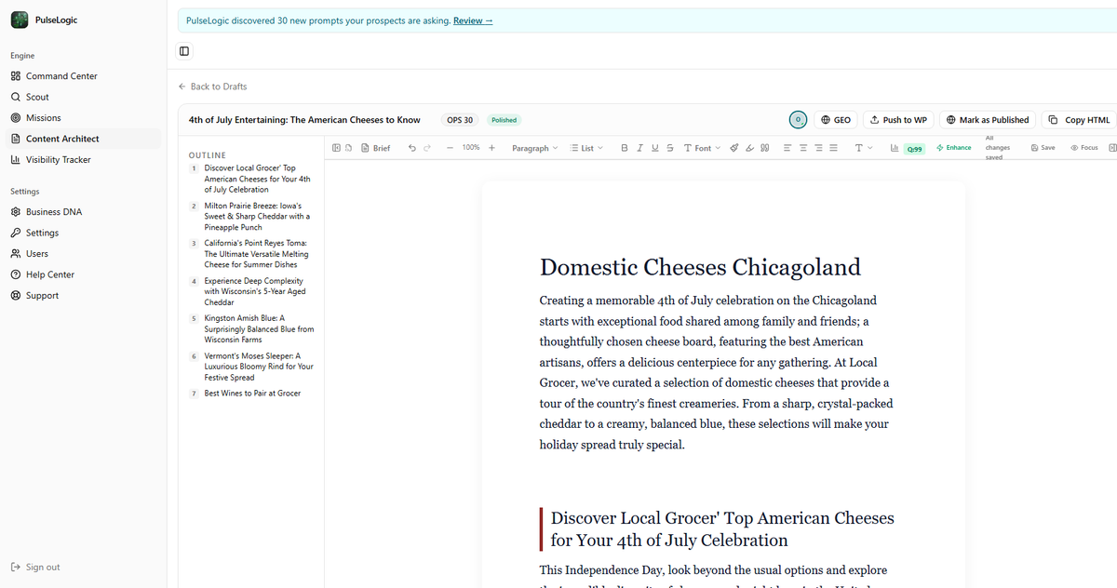
Task: Insert a blockquote with quote icon
Action: (764, 148)
